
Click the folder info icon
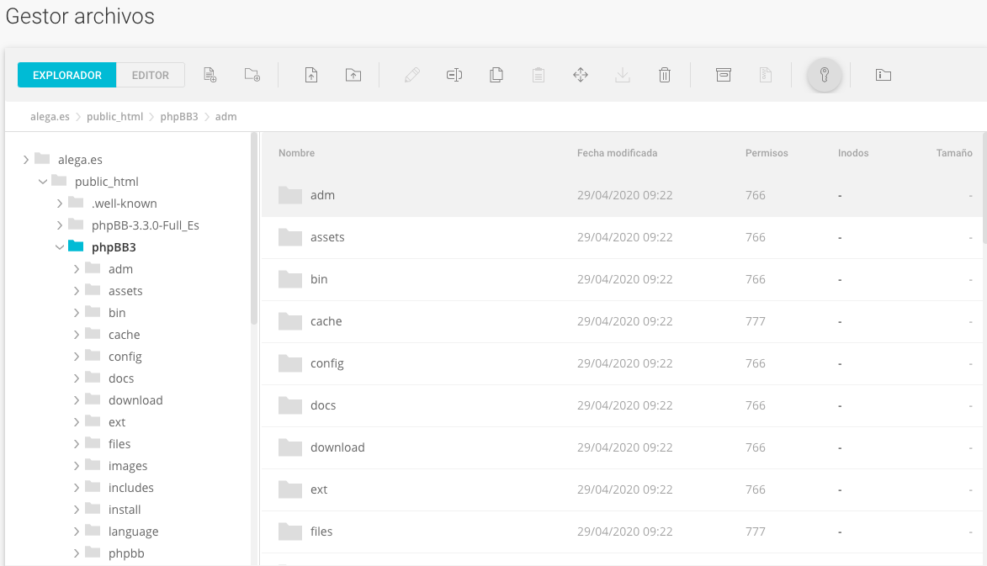[884, 75]
